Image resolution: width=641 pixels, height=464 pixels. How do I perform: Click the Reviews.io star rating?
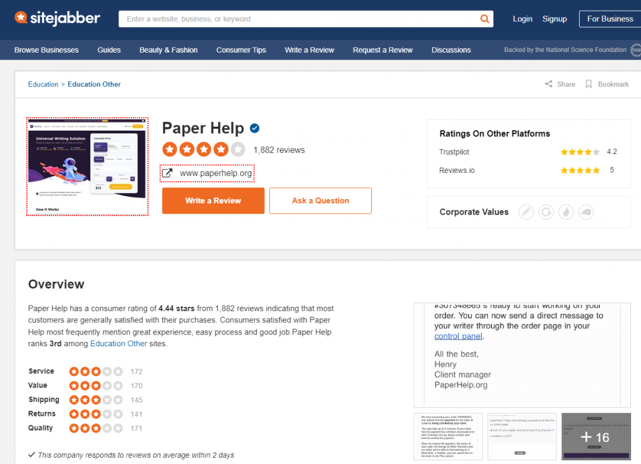(580, 170)
